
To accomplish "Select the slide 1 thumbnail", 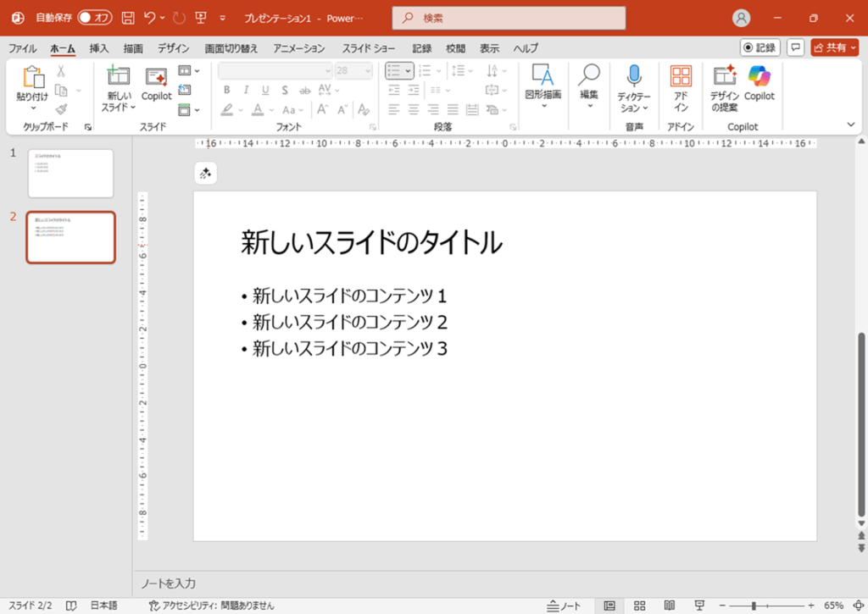I will tap(70, 173).
